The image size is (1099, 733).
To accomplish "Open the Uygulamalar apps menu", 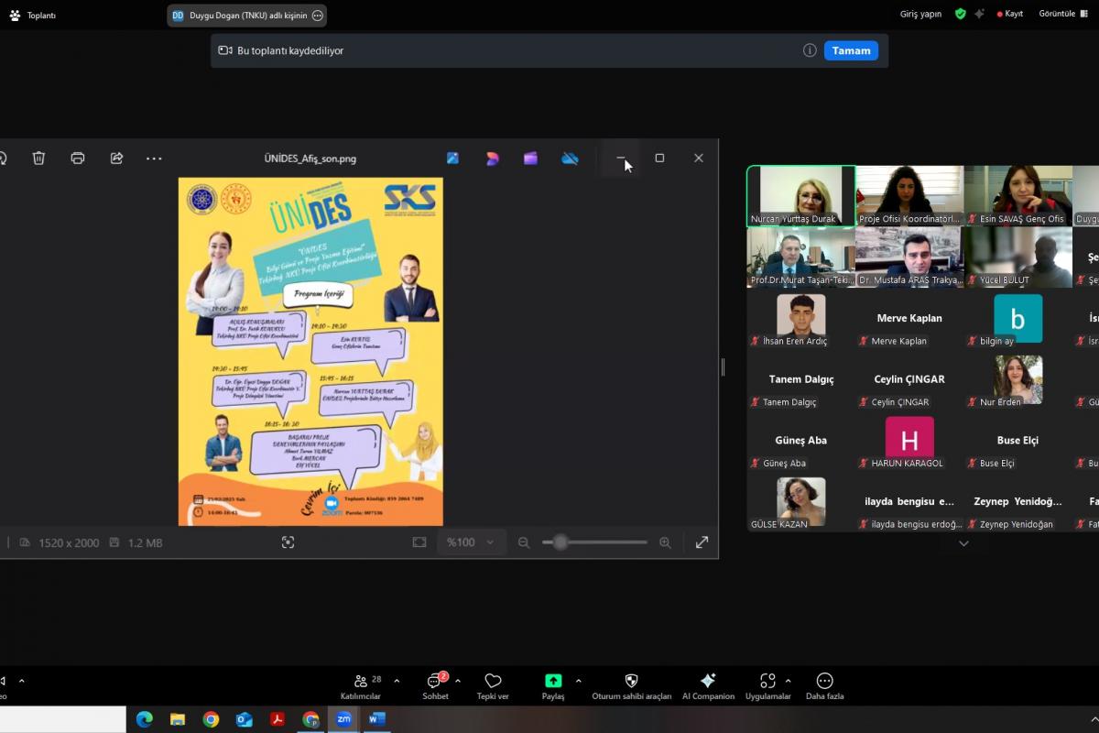I will [767, 686].
